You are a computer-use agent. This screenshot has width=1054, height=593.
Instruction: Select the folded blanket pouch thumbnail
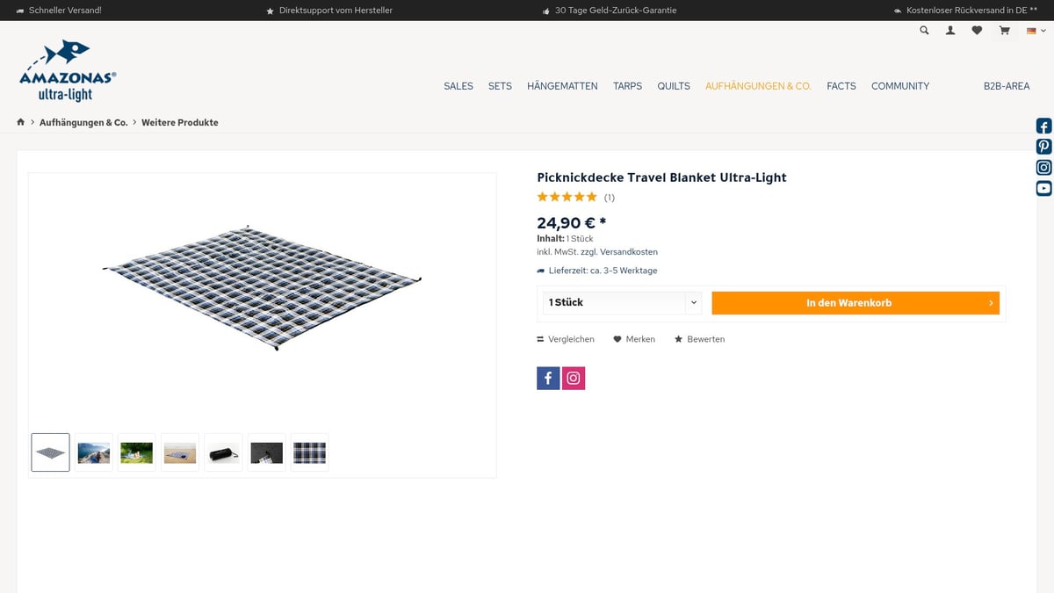tap(223, 452)
